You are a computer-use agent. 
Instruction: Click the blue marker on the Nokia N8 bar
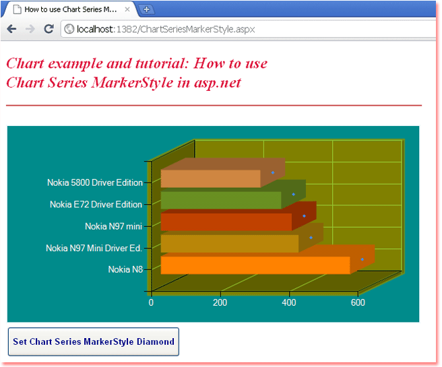point(362,259)
